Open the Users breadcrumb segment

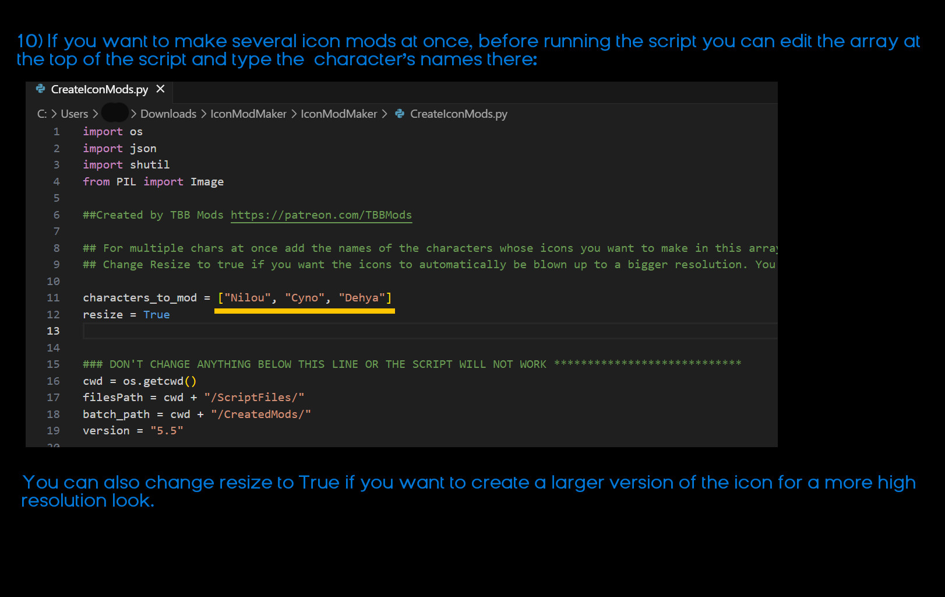pyautogui.click(x=75, y=114)
